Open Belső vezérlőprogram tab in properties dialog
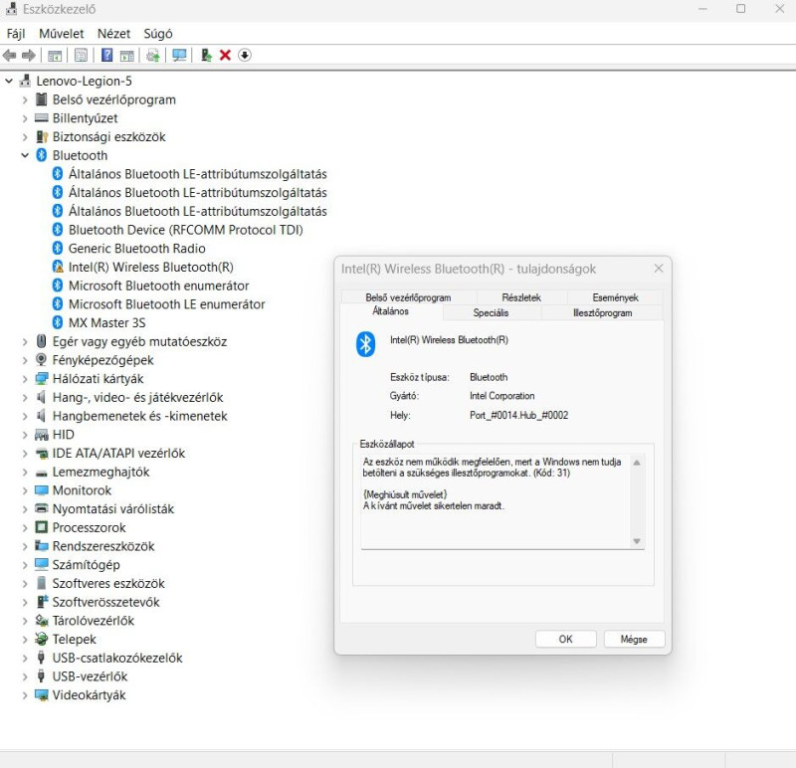Image resolution: width=796 pixels, height=768 pixels. tap(408, 297)
